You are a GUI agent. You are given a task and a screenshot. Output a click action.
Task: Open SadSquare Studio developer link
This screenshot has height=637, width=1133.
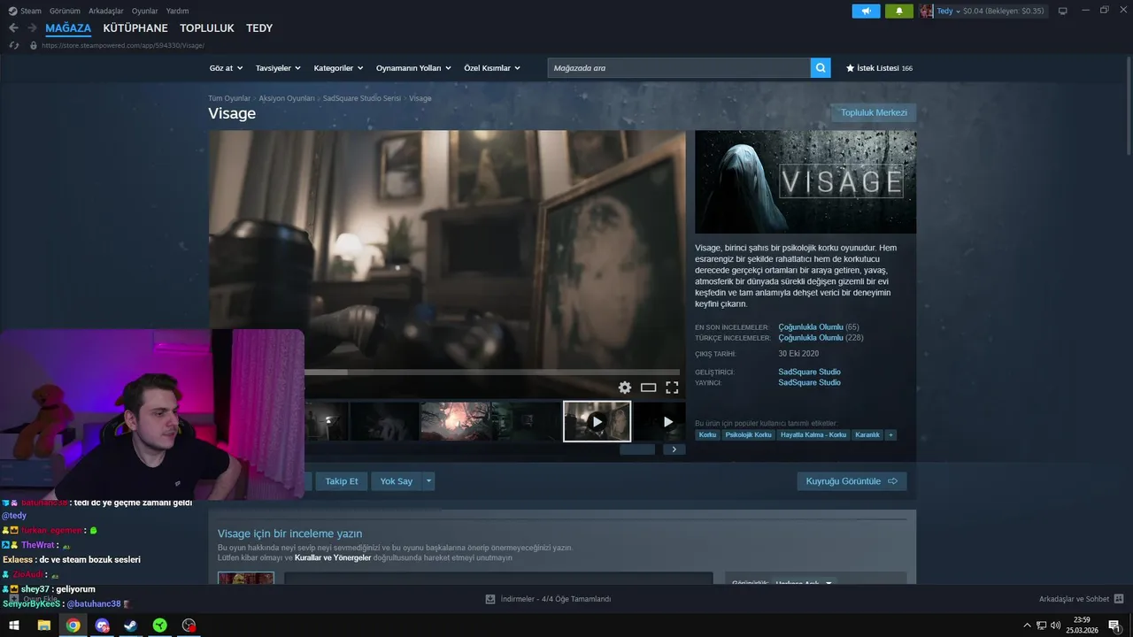tap(809, 372)
